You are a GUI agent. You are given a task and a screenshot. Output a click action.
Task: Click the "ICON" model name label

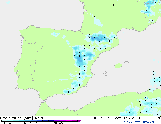pos(39,118)
